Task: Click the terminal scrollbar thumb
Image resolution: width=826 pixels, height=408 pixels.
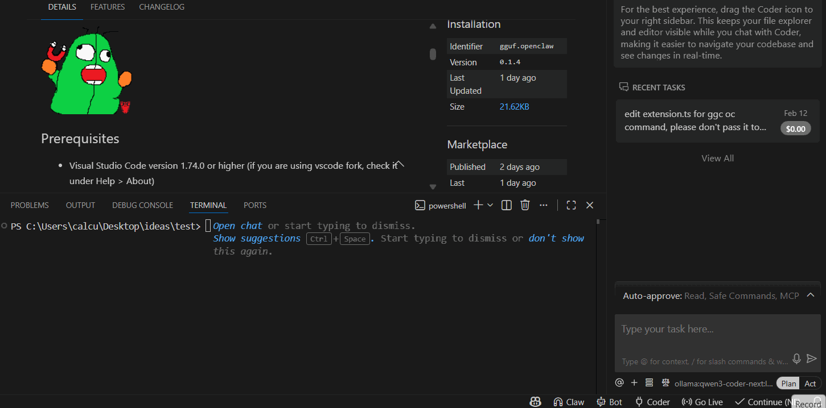Action: (x=598, y=222)
